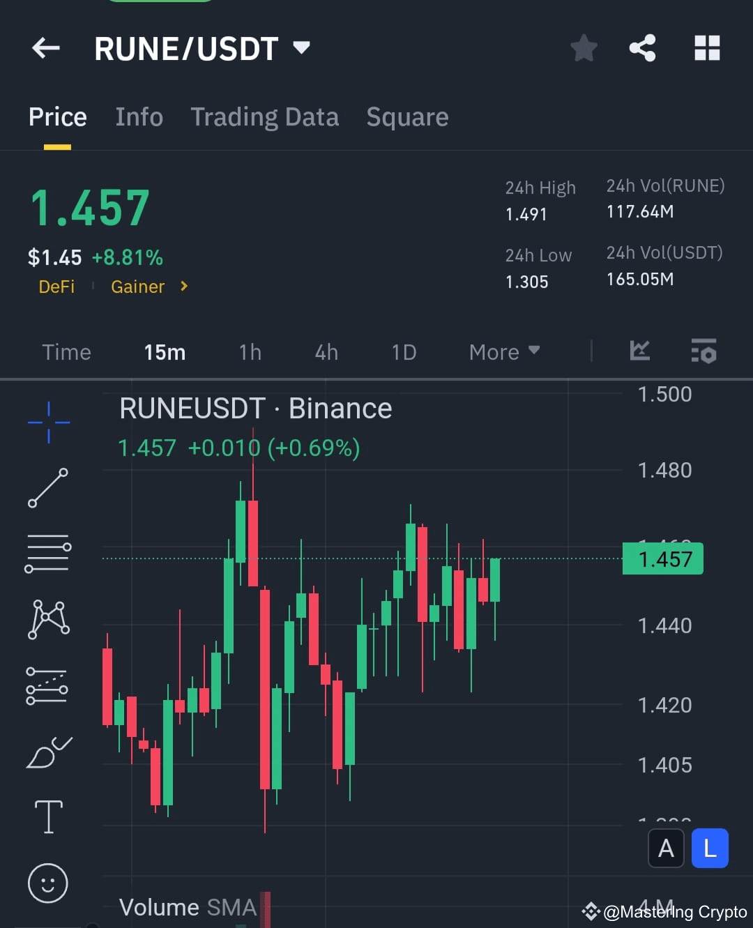The height and width of the screenshot is (928, 753).
Task: Select the 1D timeframe
Action: point(403,352)
